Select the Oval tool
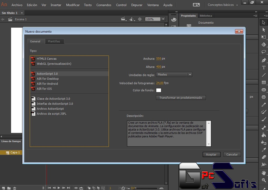Viewport: 268px width, 190px height. tap(264, 90)
